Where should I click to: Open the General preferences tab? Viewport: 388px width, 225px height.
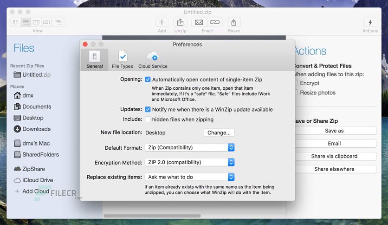coord(95,60)
